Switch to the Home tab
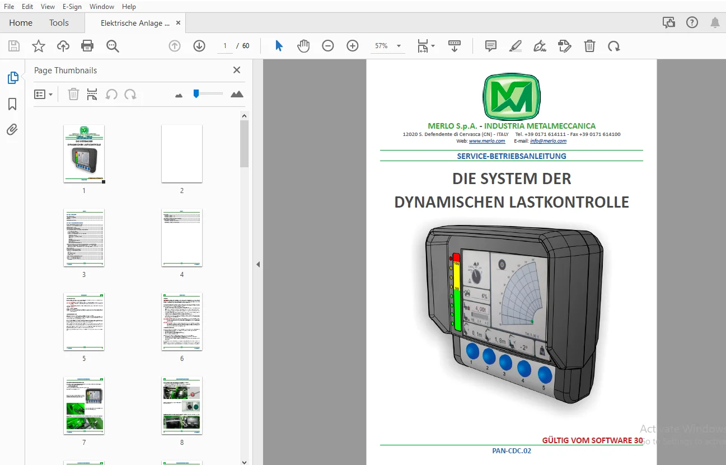Image resolution: width=726 pixels, height=465 pixels. pos(21,23)
